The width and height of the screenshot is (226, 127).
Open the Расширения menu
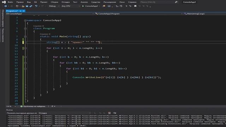click(110, 2)
